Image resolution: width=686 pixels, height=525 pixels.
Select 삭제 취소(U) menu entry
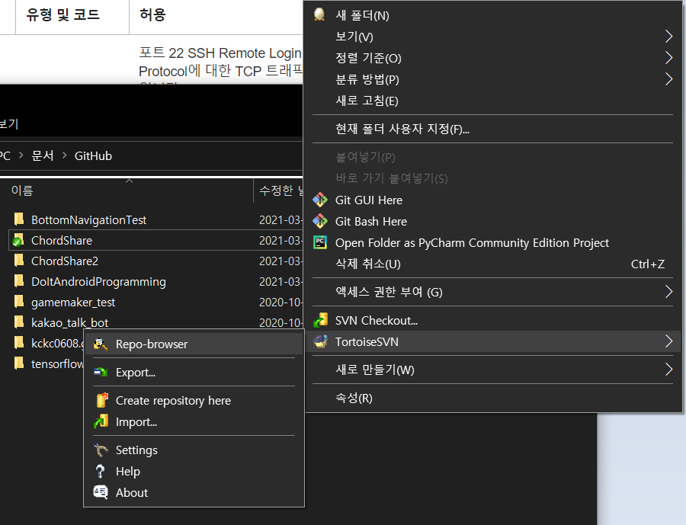(492, 264)
